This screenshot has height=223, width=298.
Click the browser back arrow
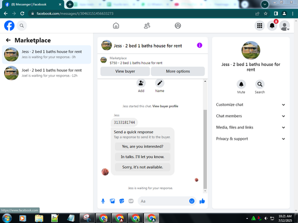5,14
